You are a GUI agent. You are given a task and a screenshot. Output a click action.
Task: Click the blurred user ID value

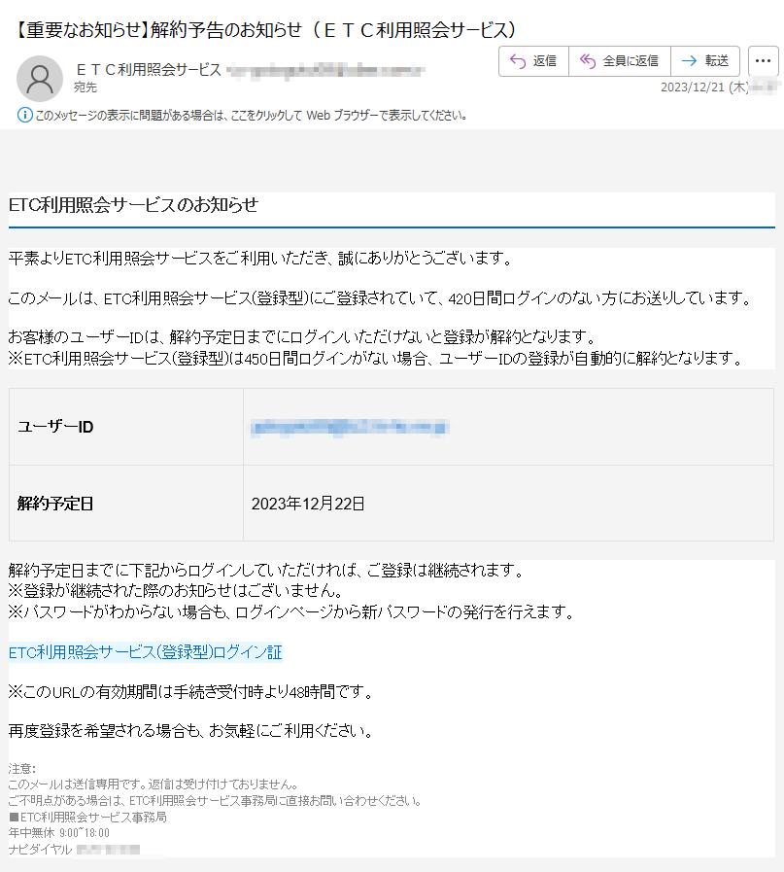tap(349, 428)
